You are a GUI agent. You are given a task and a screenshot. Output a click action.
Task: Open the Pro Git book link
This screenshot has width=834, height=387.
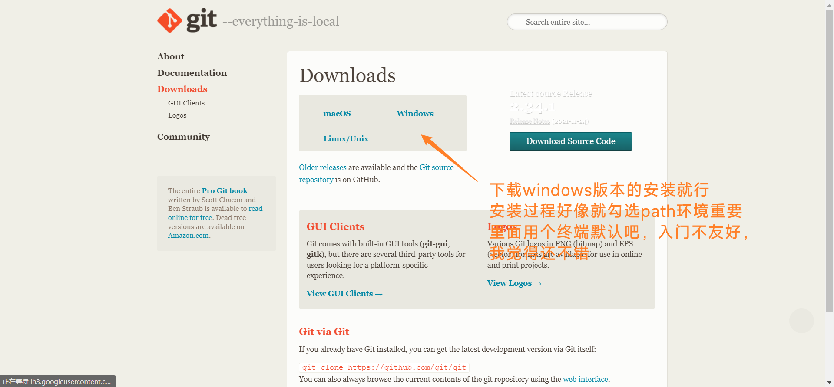click(x=225, y=191)
